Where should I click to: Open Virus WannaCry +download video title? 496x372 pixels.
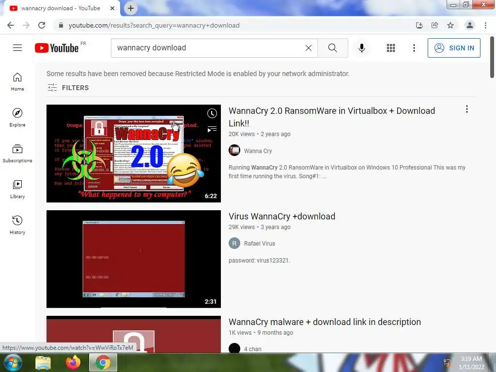[x=282, y=217]
